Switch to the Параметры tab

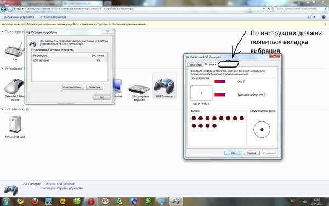coord(195,65)
